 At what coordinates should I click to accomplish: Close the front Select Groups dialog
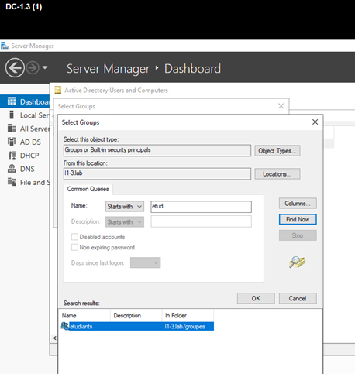tap(315, 122)
